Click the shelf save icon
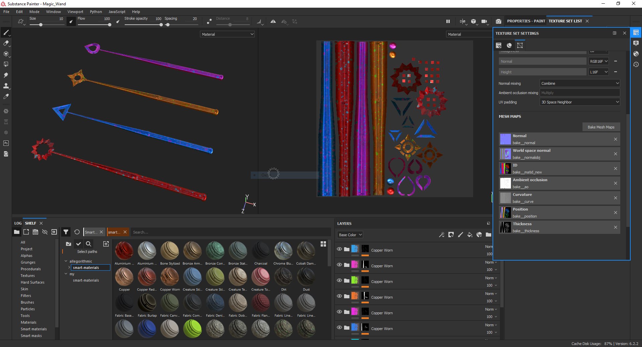The height and width of the screenshot is (347, 642). tap(35, 232)
